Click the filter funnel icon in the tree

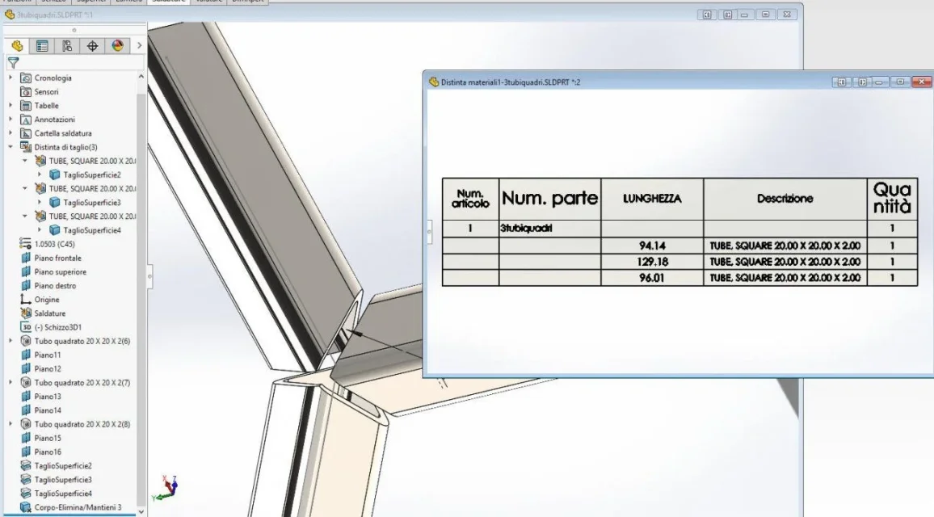(x=13, y=62)
